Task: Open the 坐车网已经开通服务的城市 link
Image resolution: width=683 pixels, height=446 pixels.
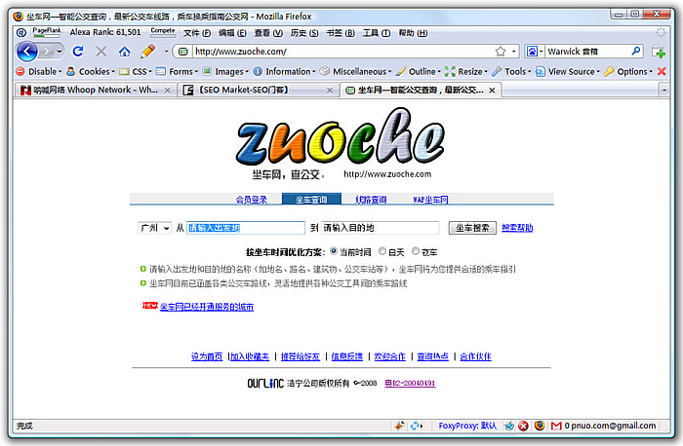Action: pyautogui.click(x=207, y=307)
